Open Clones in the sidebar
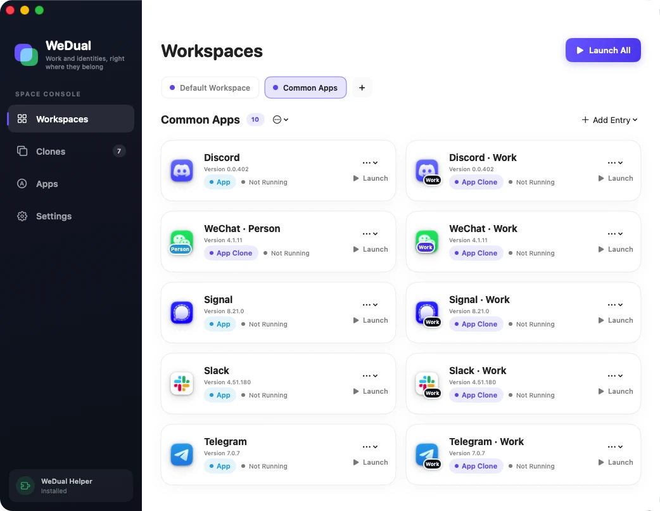Viewport: 660px width, 511px height. click(71, 152)
